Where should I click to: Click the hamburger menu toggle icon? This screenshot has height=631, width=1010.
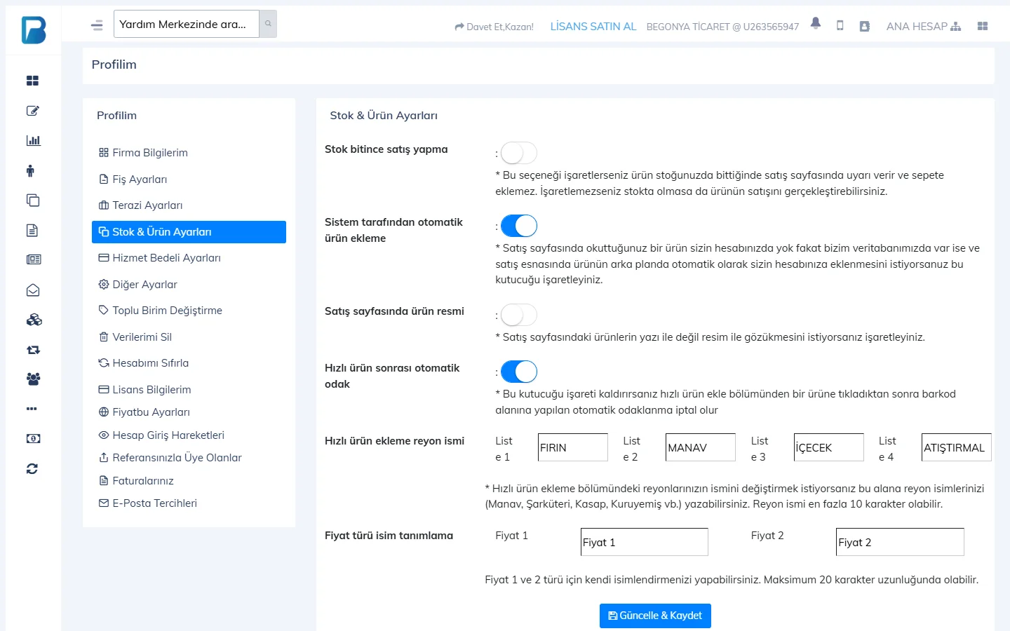tap(97, 25)
